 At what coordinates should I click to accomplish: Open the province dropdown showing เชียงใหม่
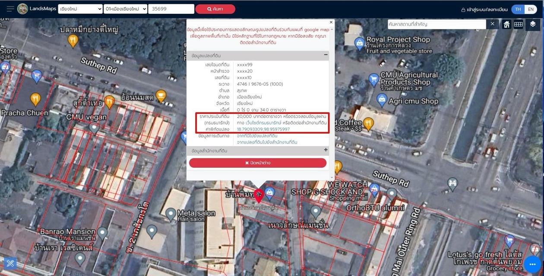coord(80,9)
